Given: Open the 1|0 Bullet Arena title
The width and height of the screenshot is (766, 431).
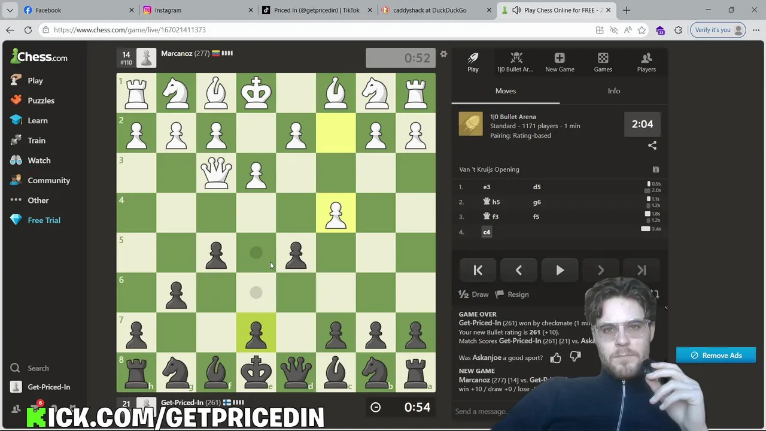Looking at the screenshot, I should pyautogui.click(x=513, y=117).
